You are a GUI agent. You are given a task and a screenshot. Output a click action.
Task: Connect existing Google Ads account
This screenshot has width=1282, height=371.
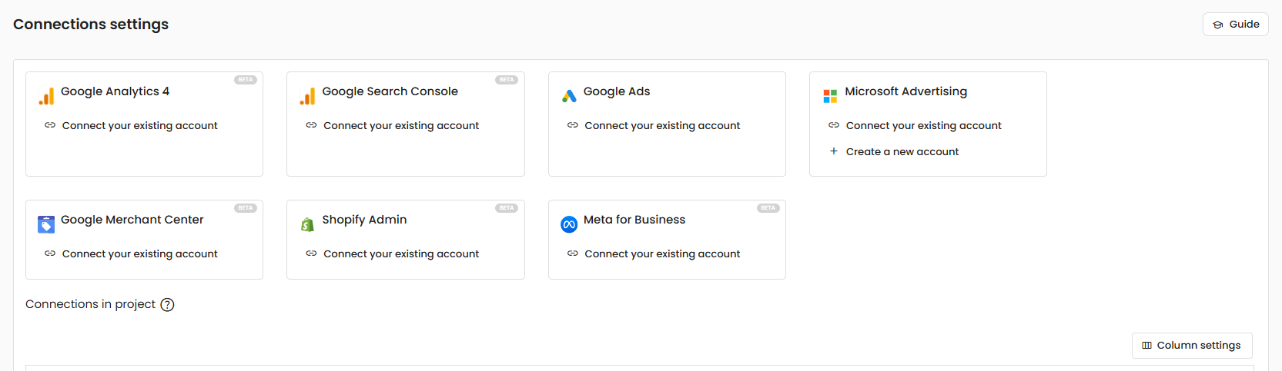pyautogui.click(x=661, y=126)
